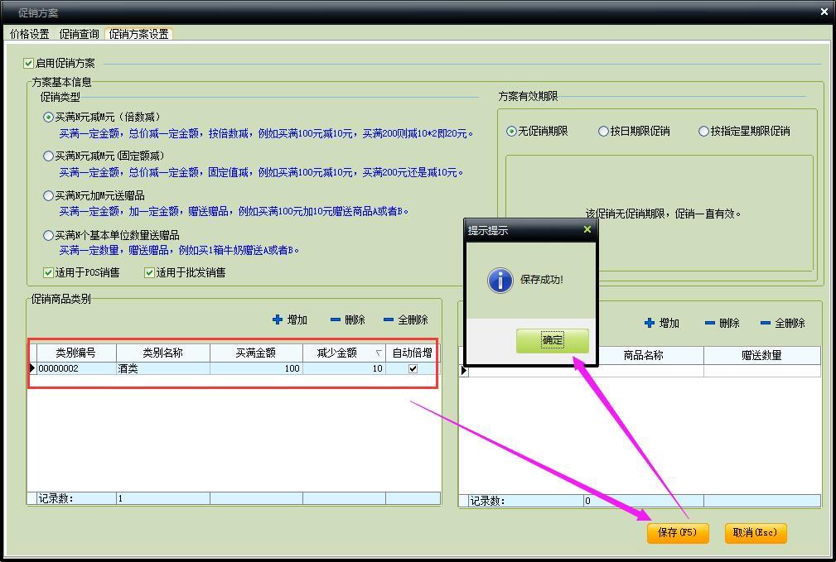Click the 类别名称 column header
This screenshot has height=562, width=836.
[163, 353]
